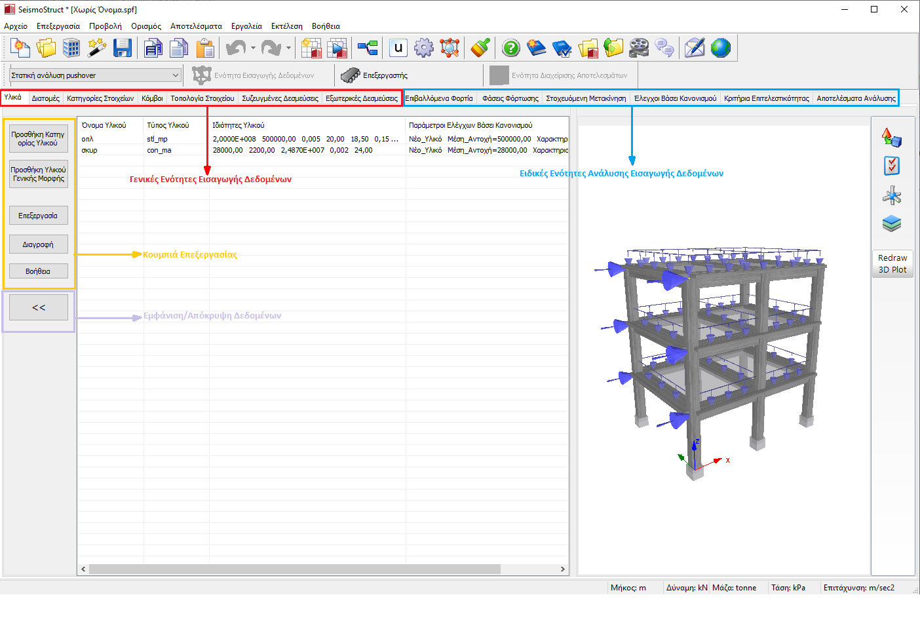Click the Redraw 3D Plot button

[x=892, y=263]
